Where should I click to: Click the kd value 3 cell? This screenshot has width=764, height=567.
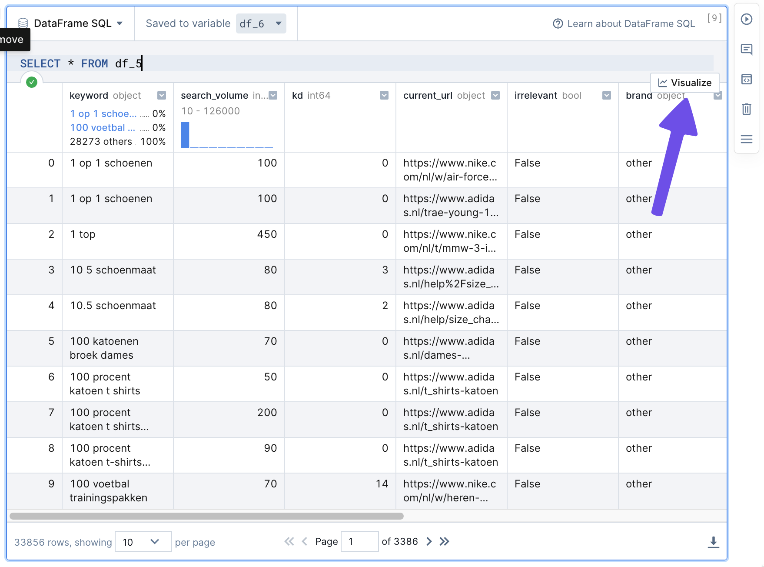(x=340, y=277)
